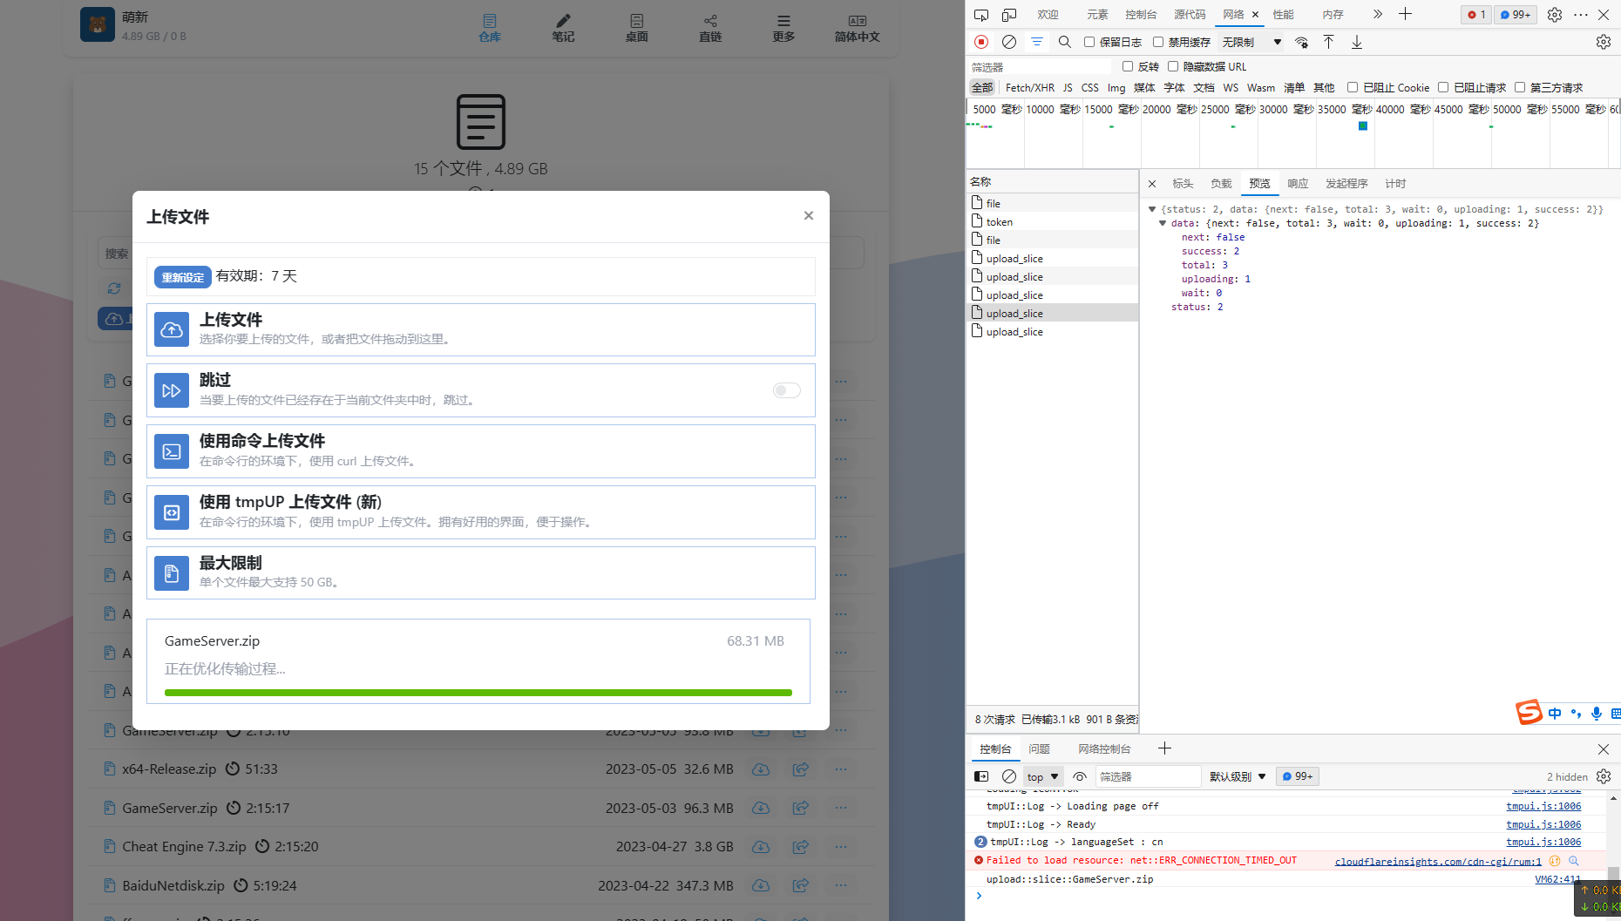Toggle the network filter funnel icon

tap(1037, 42)
